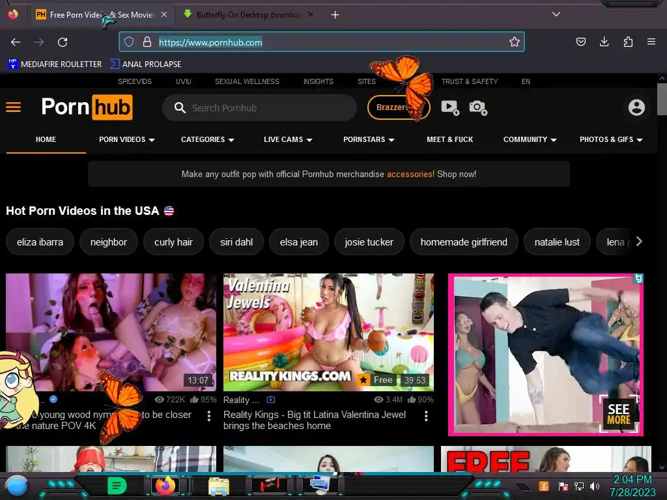Expand the COMMUNITY dropdown menu
The height and width of the screenshot is (500, 667).
point(530,139)
